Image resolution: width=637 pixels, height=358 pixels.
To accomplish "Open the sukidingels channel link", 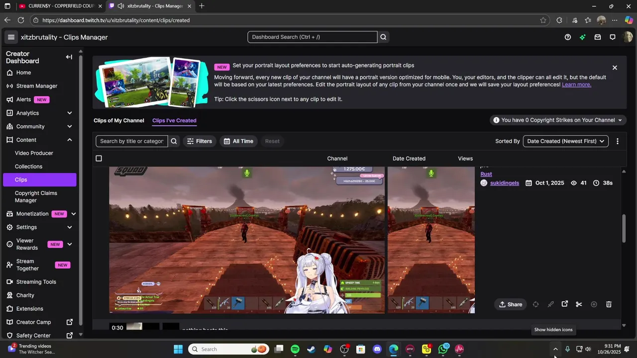I will point(504,183).
